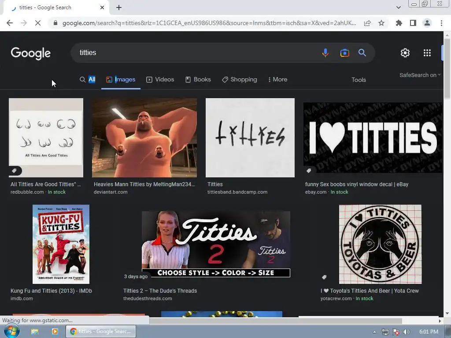Open Chrome three-dot menu
Screen dimensions: 451x338
pos(441,23)
